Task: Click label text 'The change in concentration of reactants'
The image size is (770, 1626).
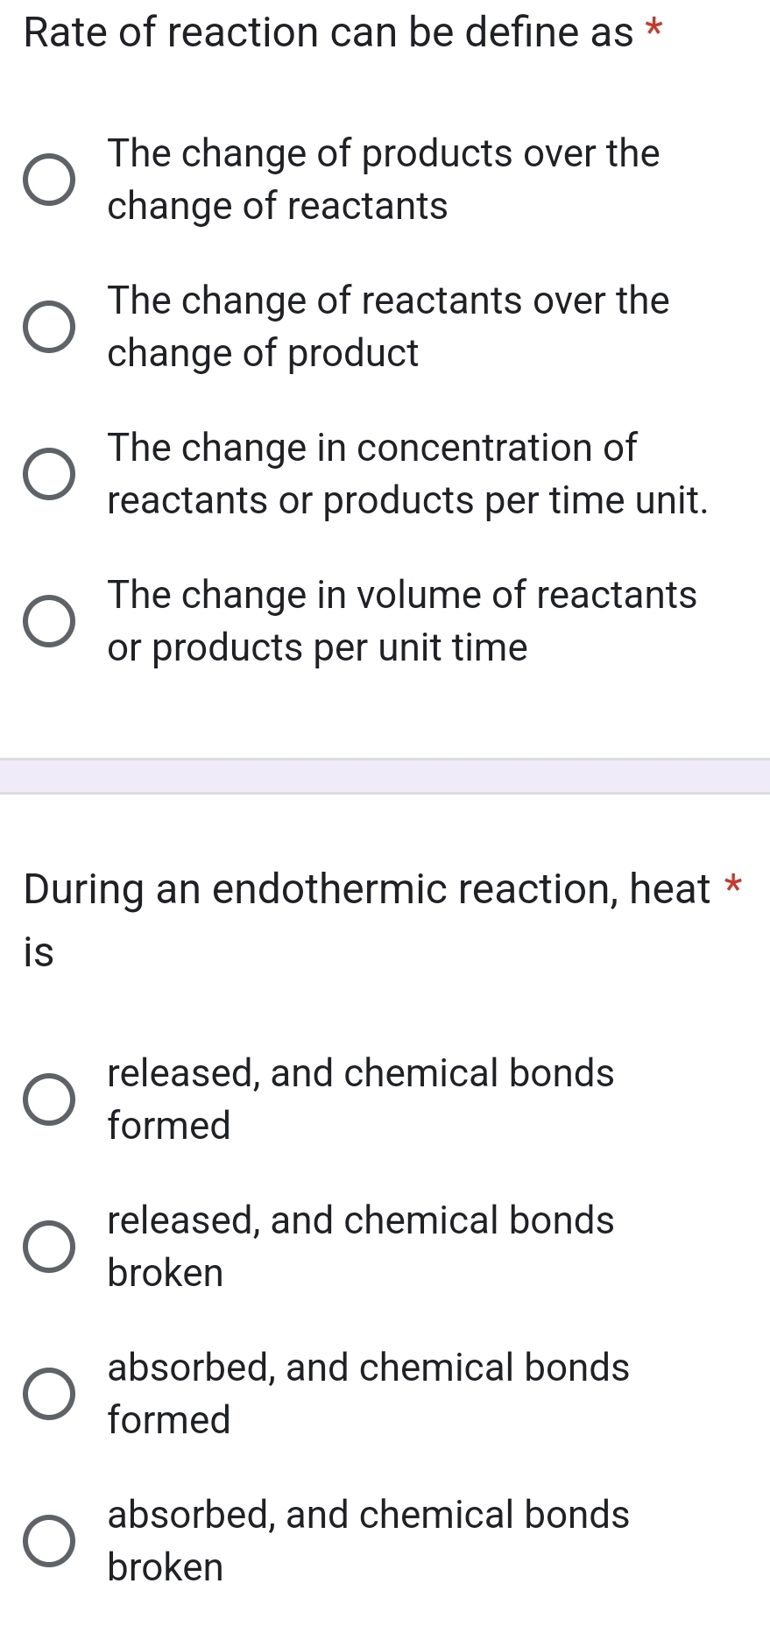Action: [407, 474]
